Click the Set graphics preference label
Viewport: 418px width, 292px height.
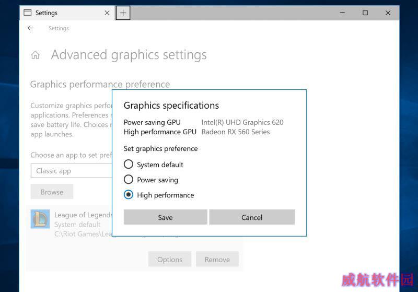coord(160,149)
